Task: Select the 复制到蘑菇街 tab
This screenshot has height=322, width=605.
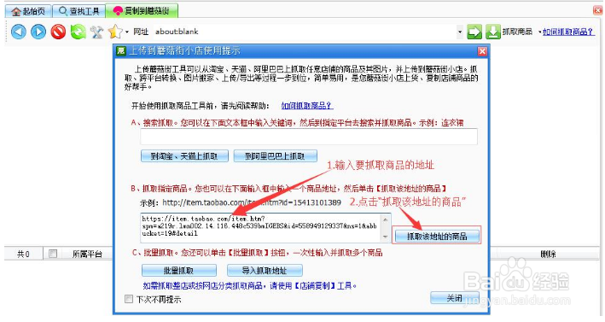Action: tap(142, 11)
